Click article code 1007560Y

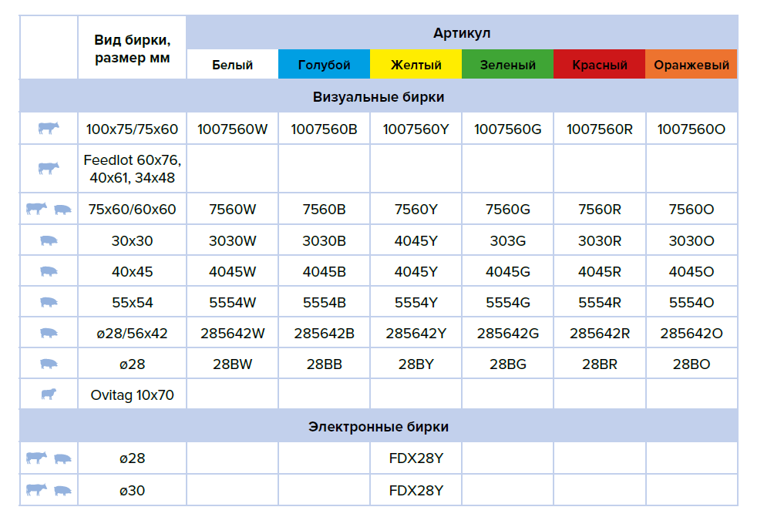(416, 129)
